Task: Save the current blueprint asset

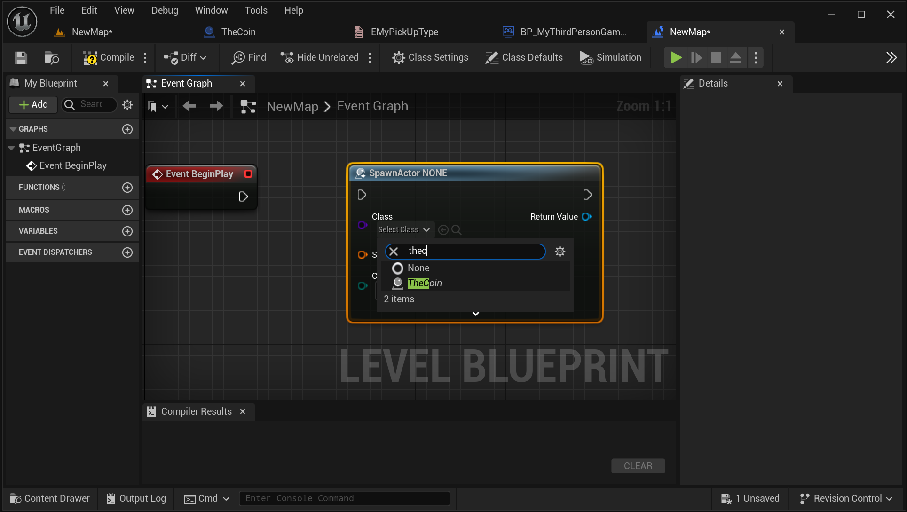Action: pos(21,57)
